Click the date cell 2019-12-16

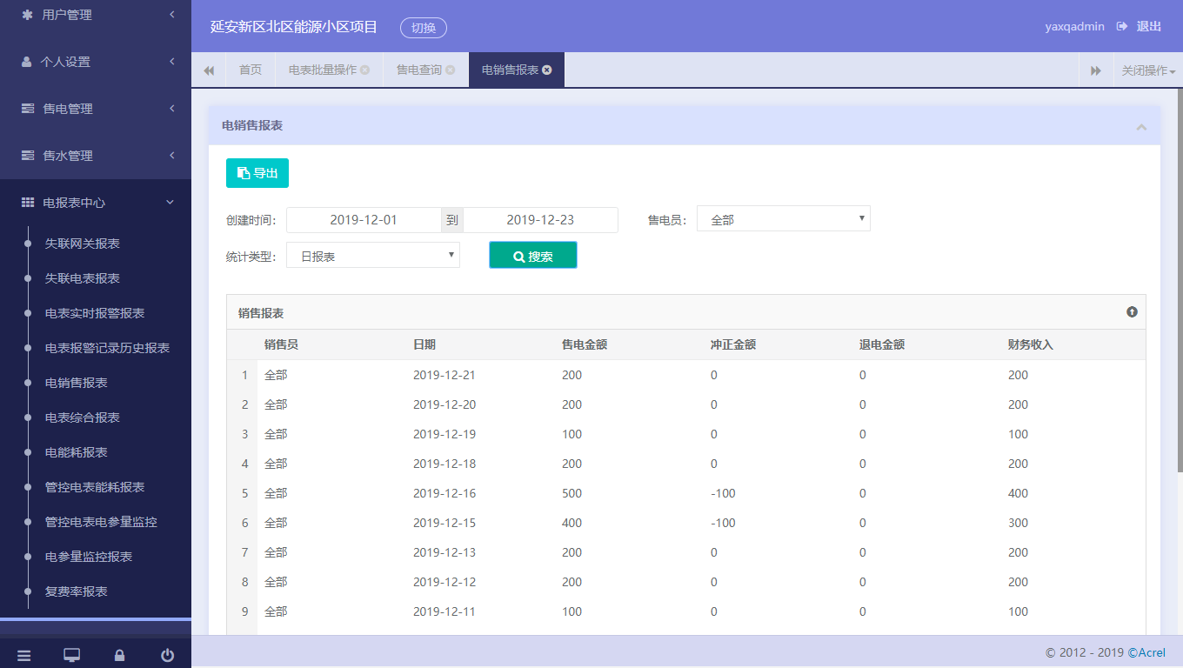point(444,493)
